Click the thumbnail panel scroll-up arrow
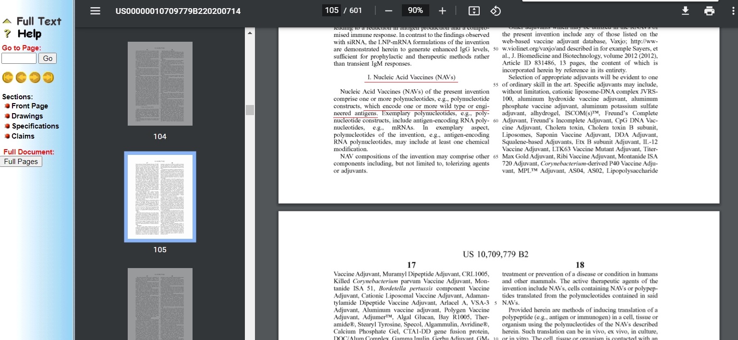 click(250, 33)
